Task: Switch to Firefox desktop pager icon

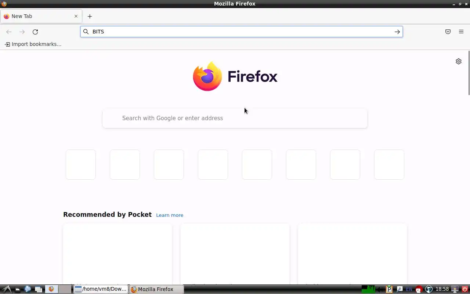Action: click(51, 289)
